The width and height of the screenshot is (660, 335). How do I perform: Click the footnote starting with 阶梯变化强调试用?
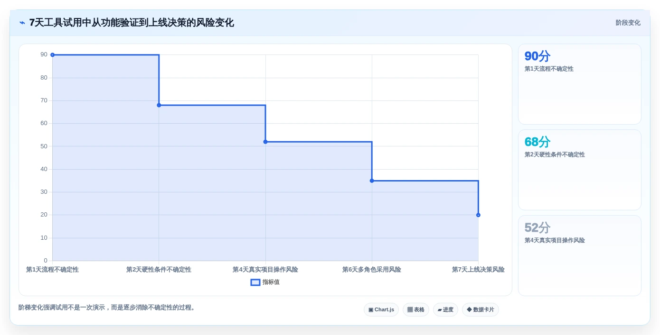pyautogui.click(x=108, y=308)
